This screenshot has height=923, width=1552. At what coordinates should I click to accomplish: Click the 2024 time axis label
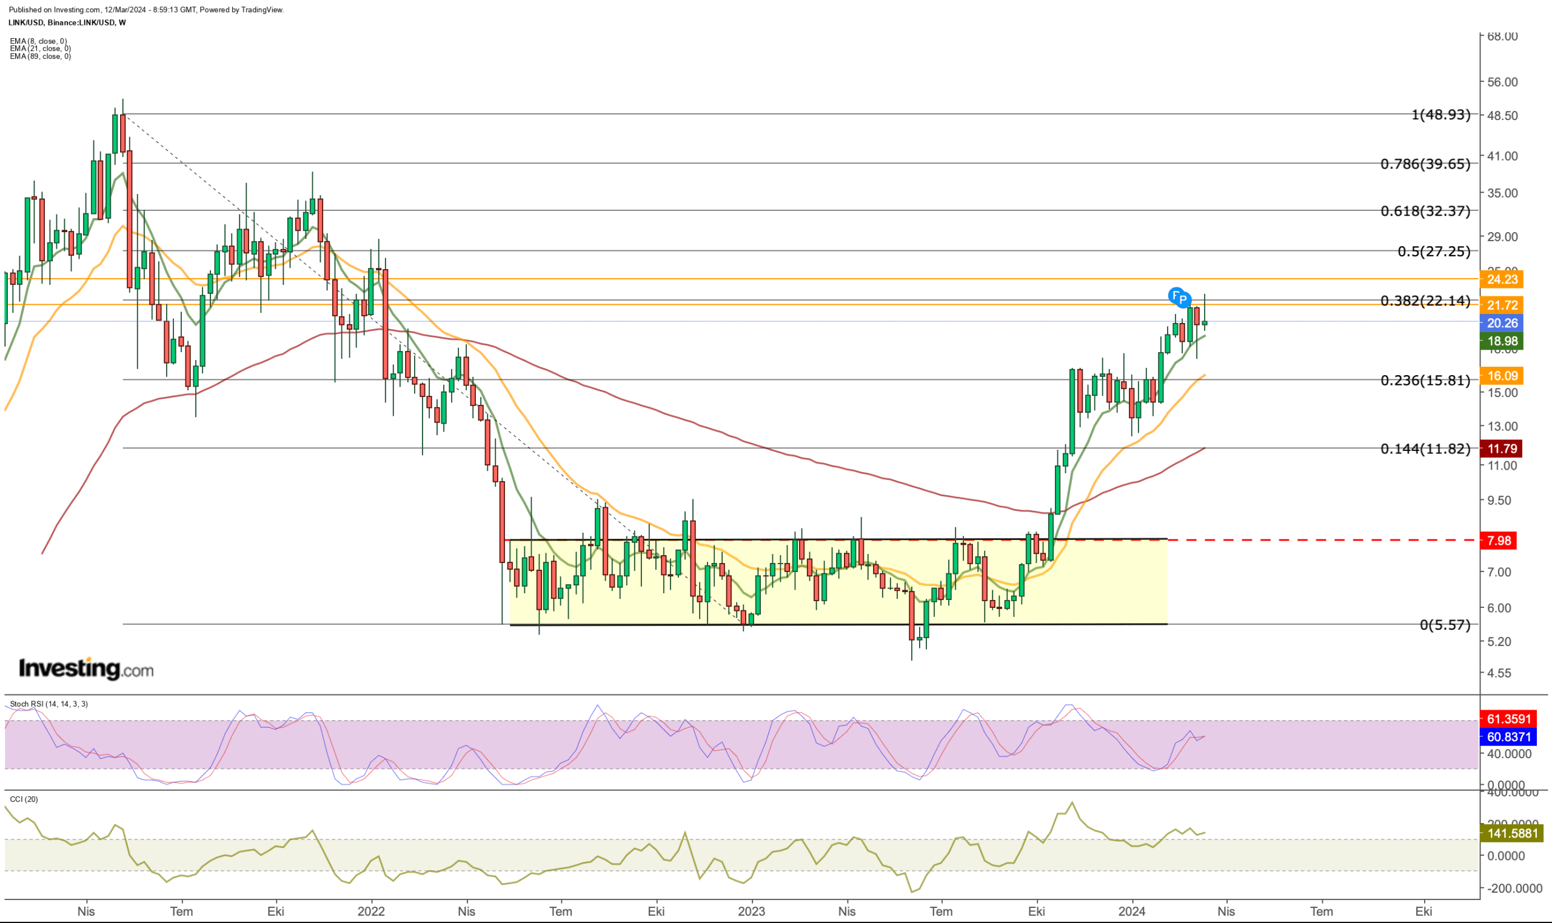click(1131, 911)
